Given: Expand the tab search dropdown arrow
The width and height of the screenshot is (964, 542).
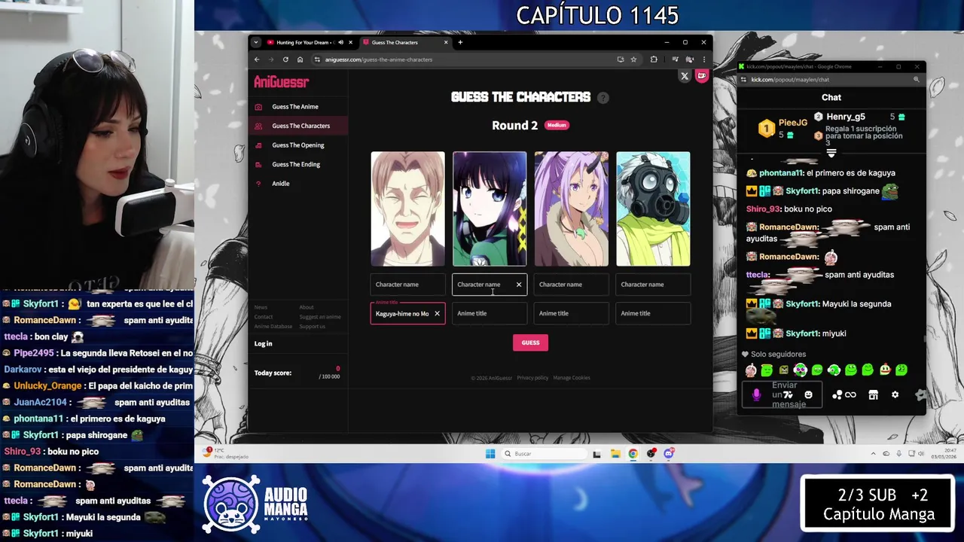Looking at the screenshot, I should coord(255,42).
